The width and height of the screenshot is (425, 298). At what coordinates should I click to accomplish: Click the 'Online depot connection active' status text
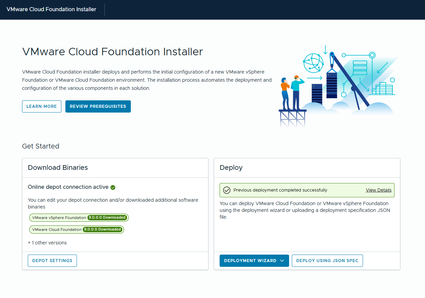pos(68,187)
